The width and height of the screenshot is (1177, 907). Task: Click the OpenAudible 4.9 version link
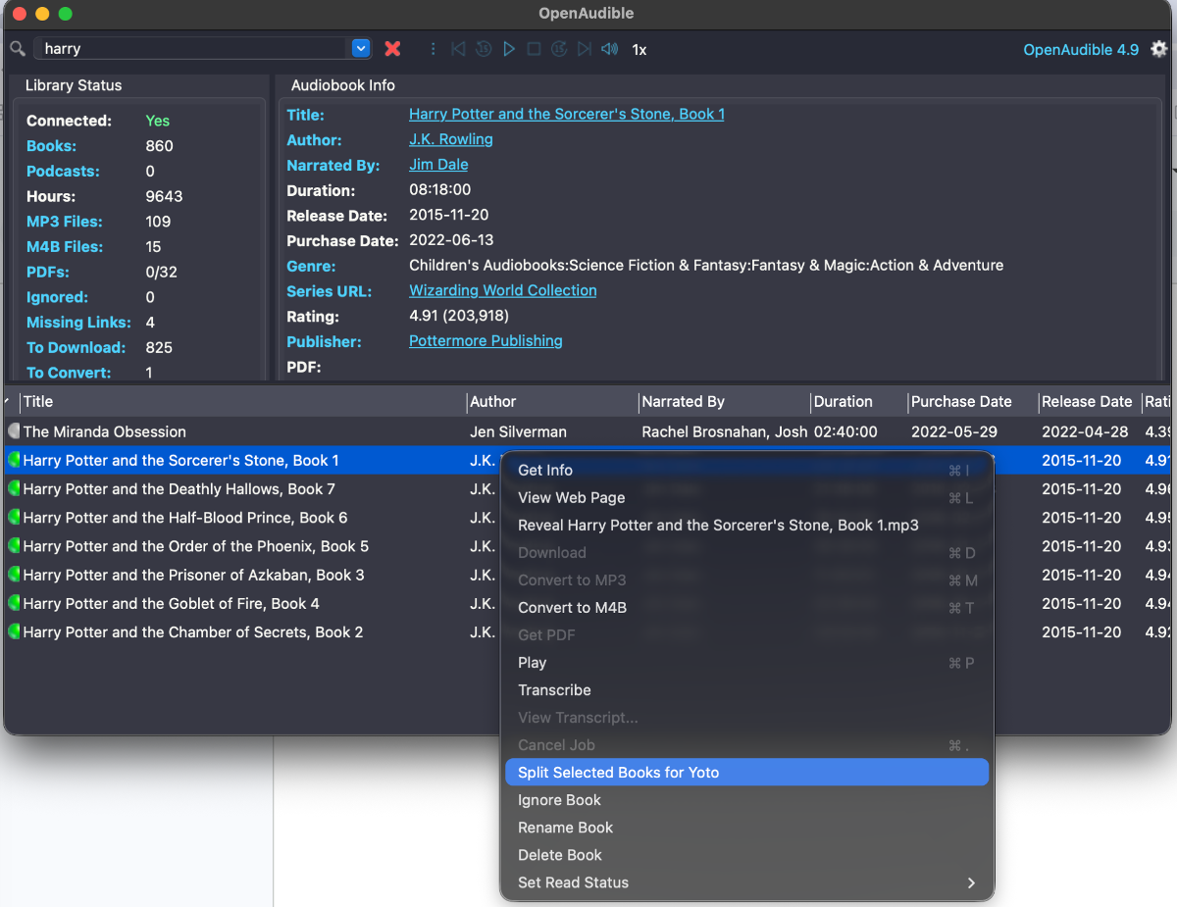tap(1081, 50)
